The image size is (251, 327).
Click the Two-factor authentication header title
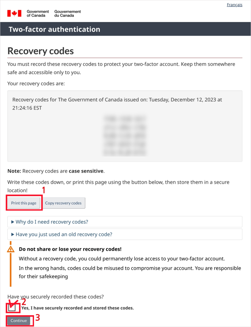pos(54,29)
